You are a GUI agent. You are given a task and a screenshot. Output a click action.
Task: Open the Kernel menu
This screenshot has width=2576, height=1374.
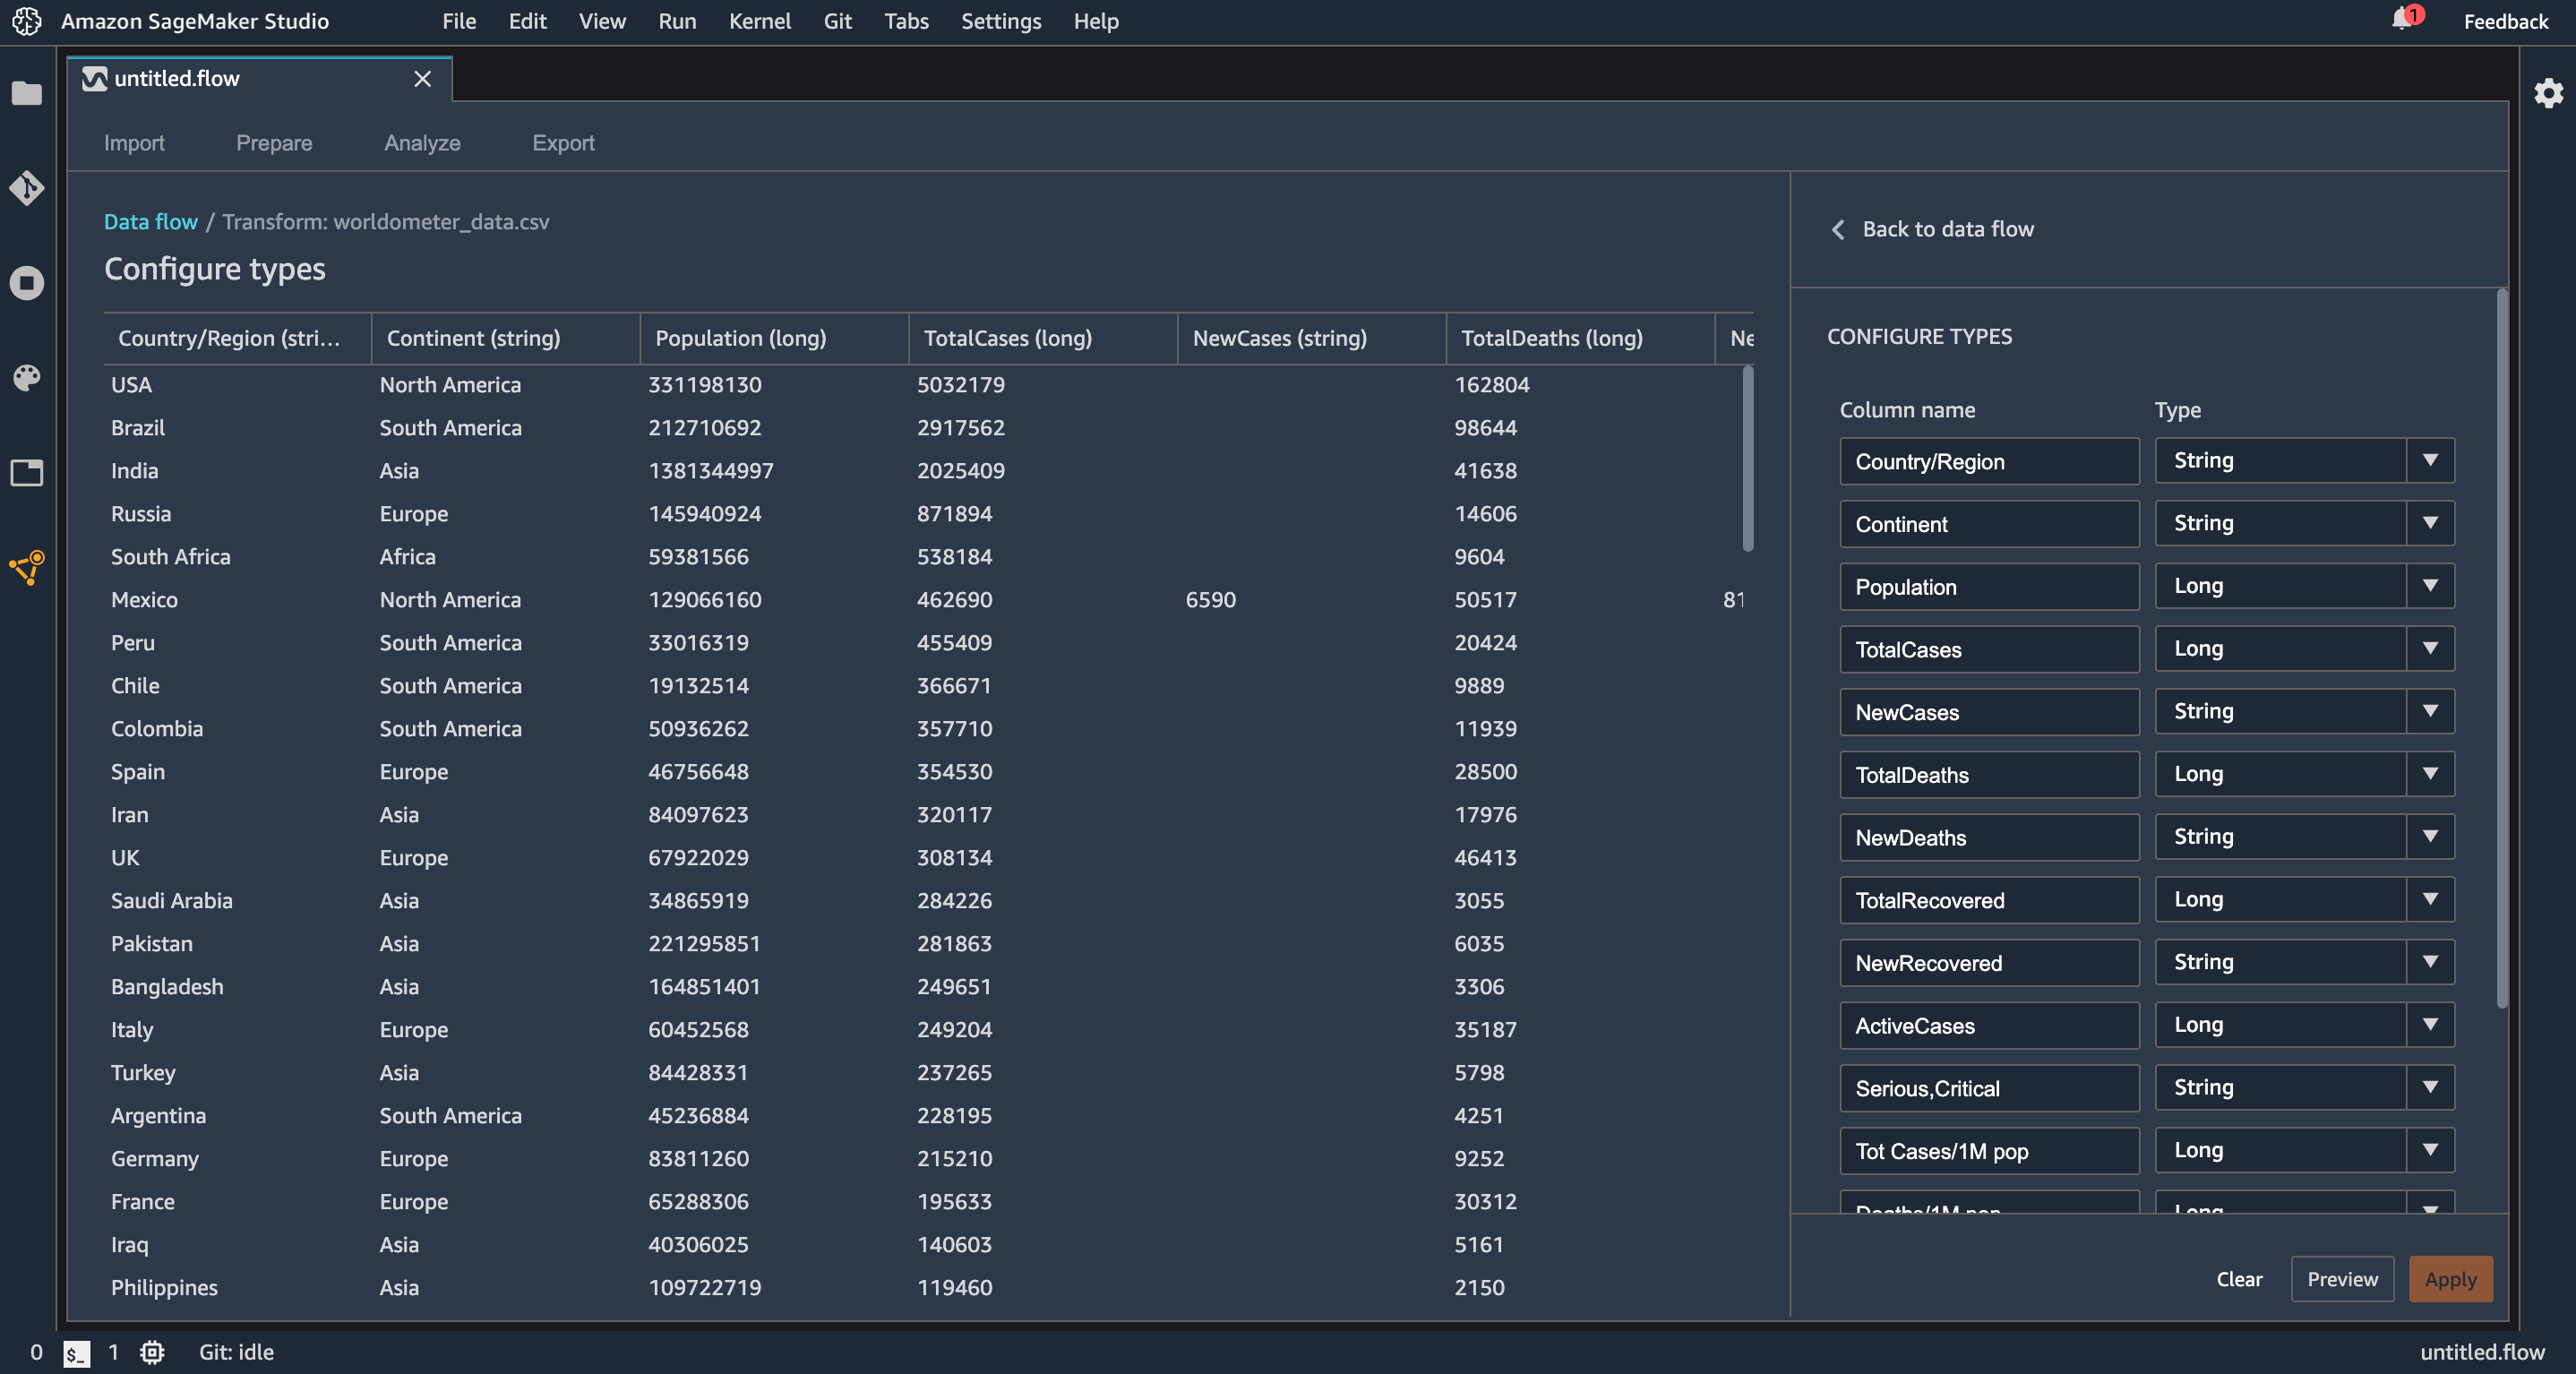[x=759, y=21]
